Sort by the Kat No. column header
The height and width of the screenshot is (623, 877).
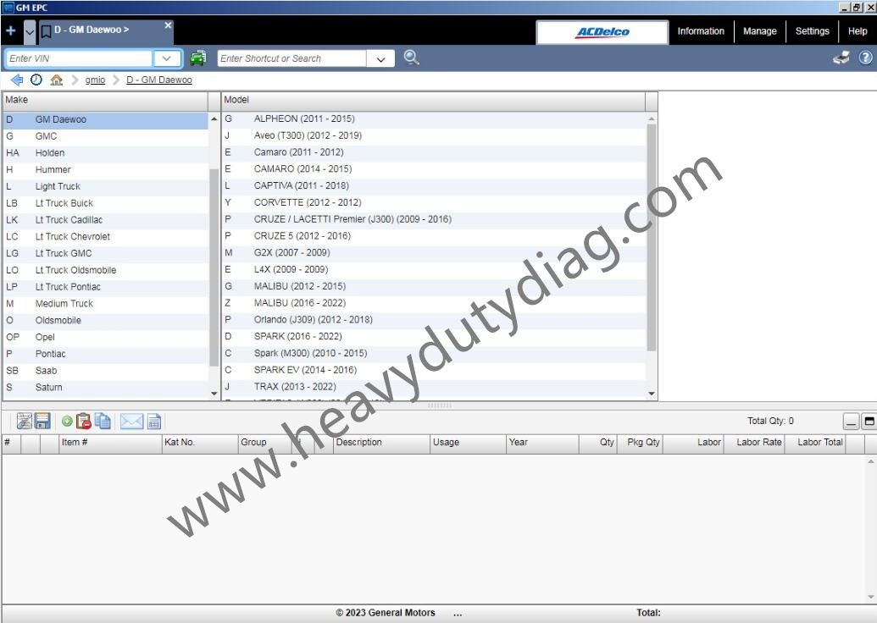[200, 443]
